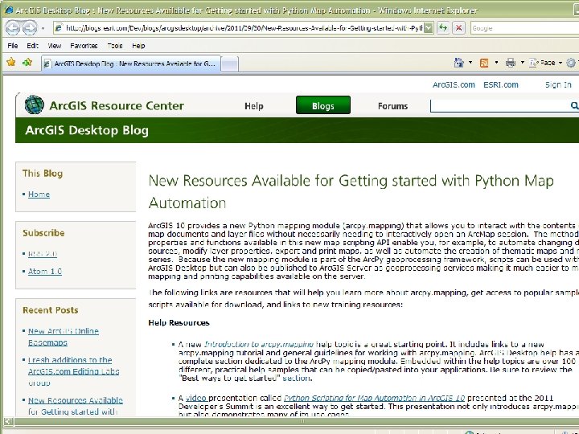This screenshot has width=579, height=434.
Task: Click the red Stop loading icon
Action: tap(458, 28)
